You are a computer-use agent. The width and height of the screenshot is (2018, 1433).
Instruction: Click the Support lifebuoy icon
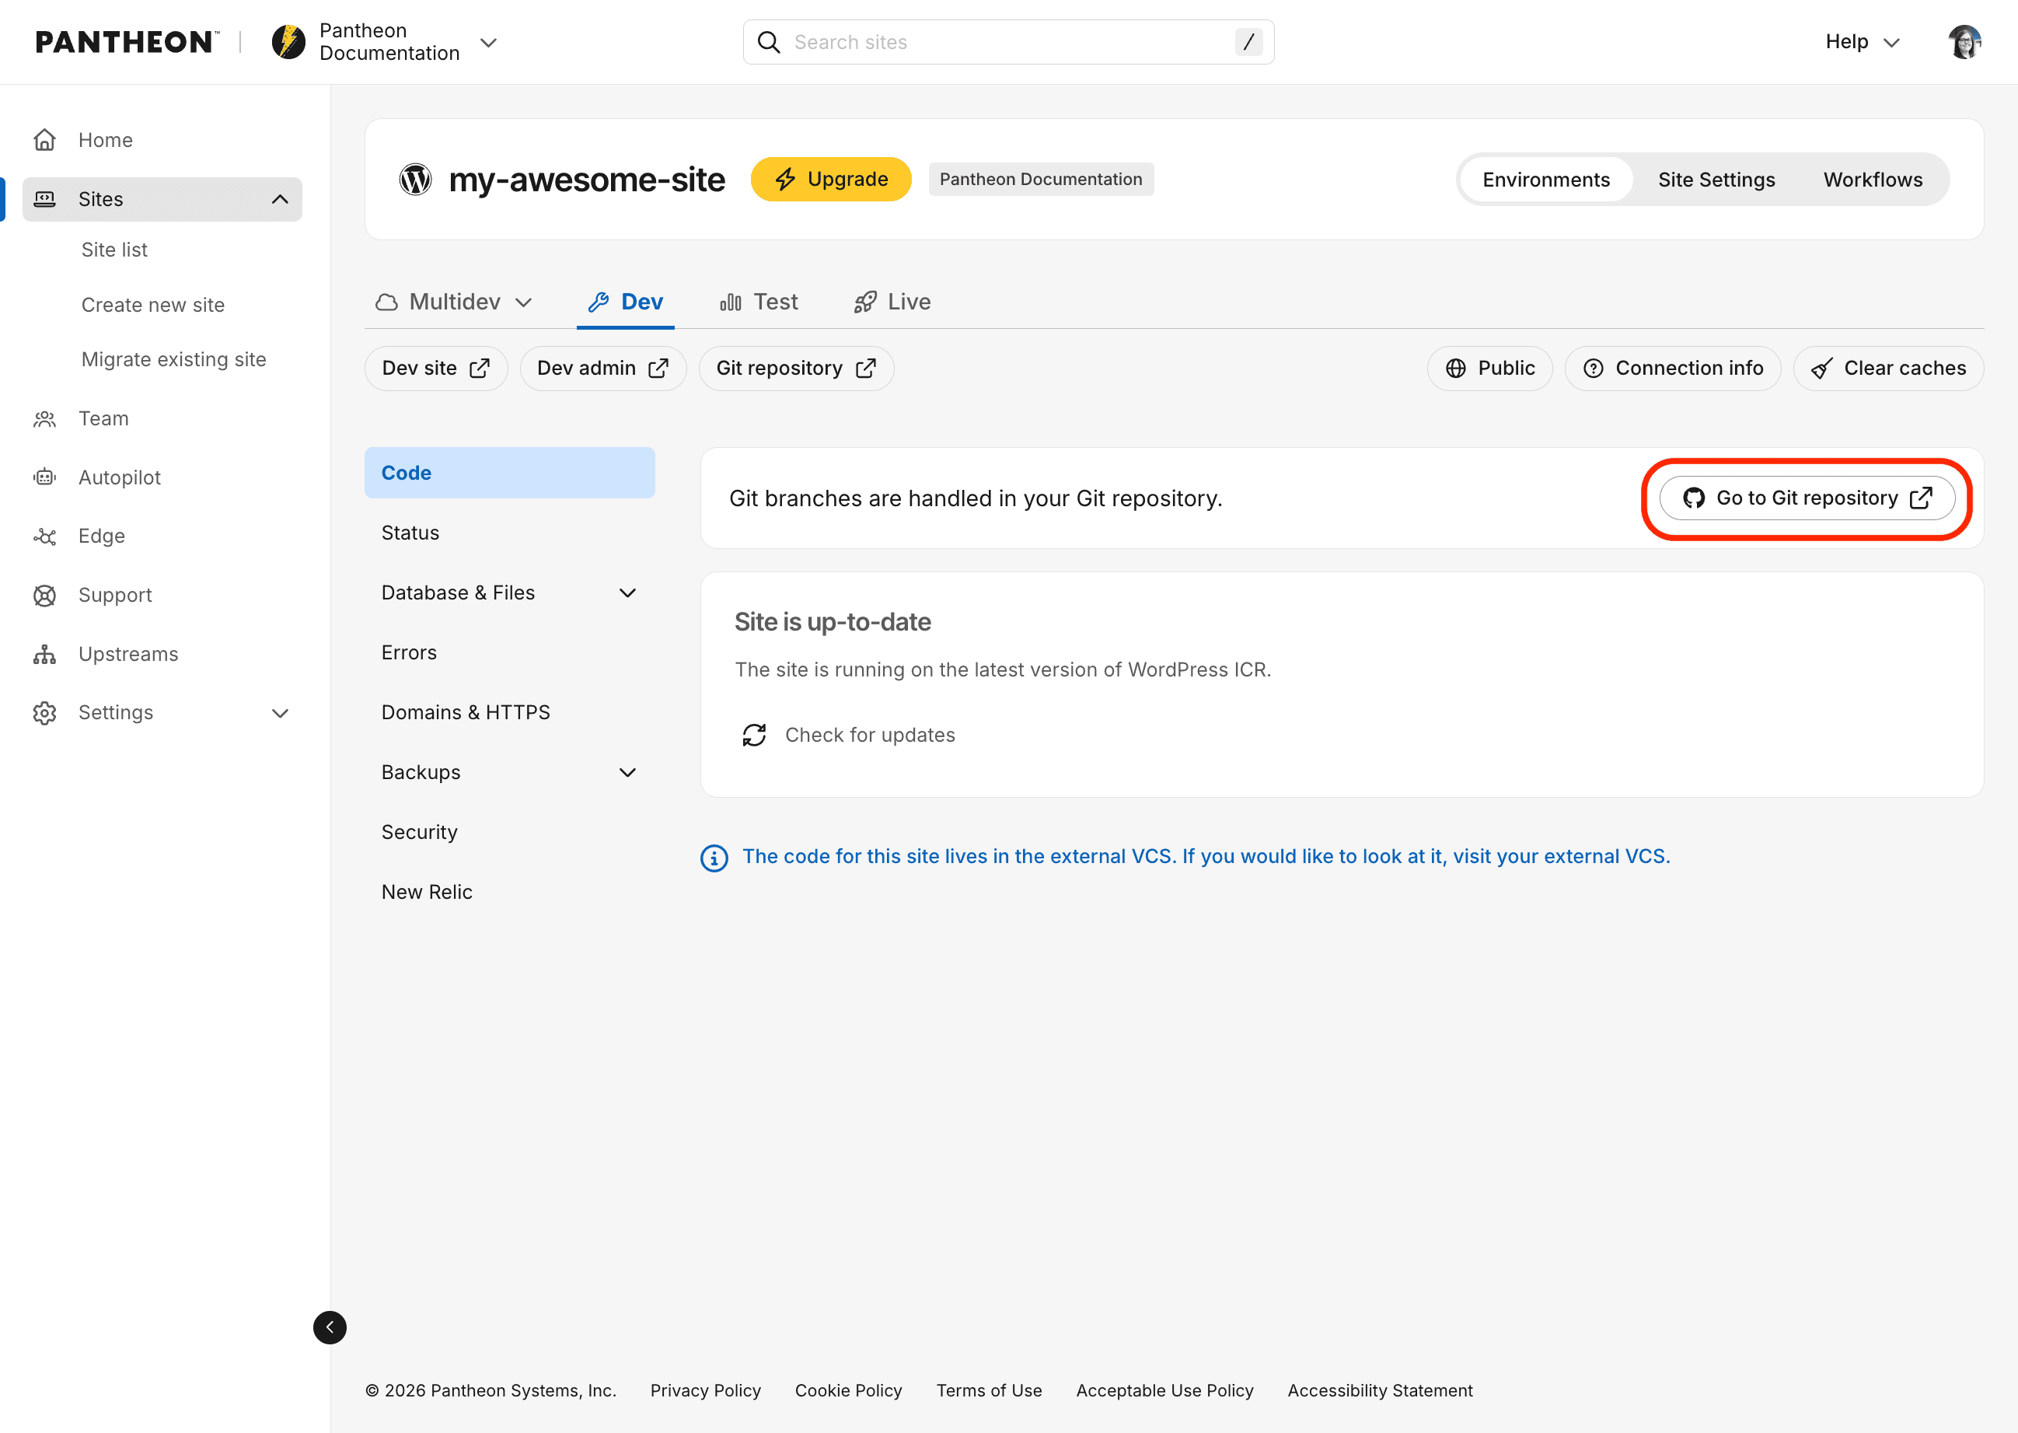[45, 596]
